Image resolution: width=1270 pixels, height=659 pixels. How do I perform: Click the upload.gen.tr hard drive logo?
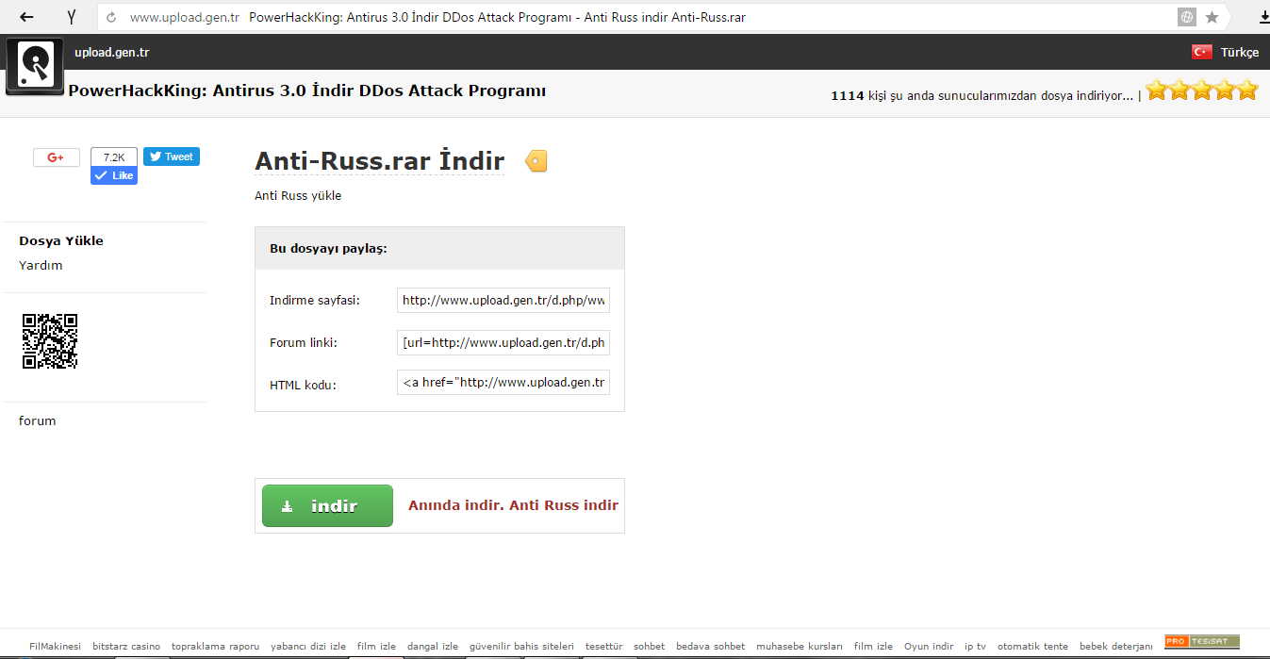[x=35, y=66]
